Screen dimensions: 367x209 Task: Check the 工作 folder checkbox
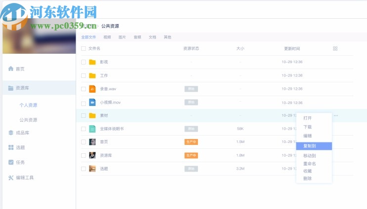pyautogui.click(x=83, y=75)
